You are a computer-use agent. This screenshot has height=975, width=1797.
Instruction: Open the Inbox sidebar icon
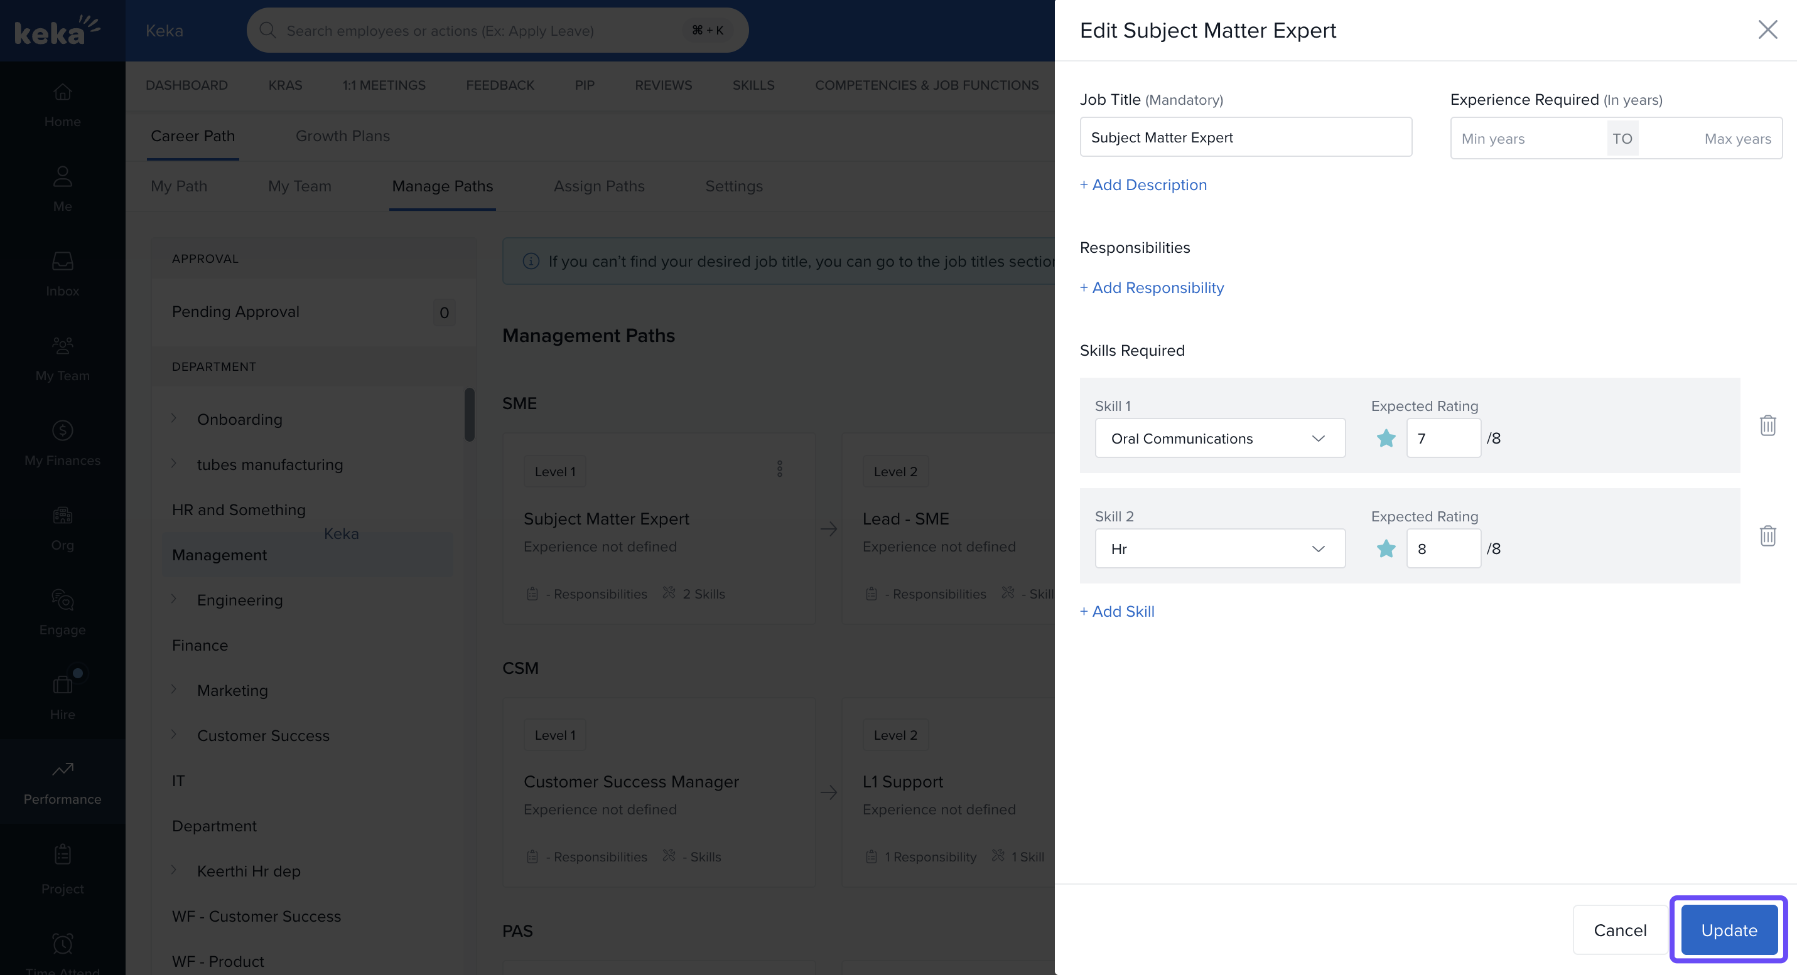62,273
